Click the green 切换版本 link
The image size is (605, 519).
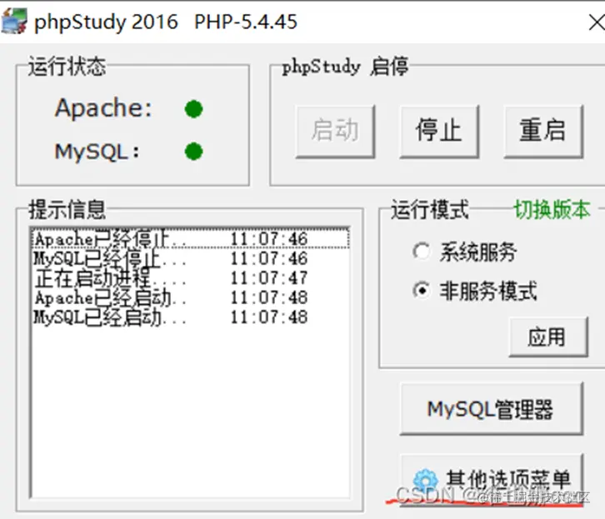point(552,210)
